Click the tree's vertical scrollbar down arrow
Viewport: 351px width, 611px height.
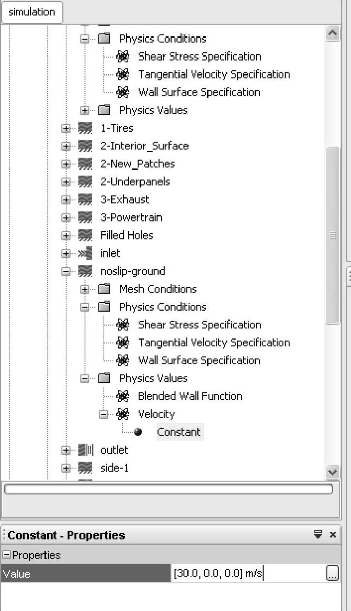(x=333, y=472)
